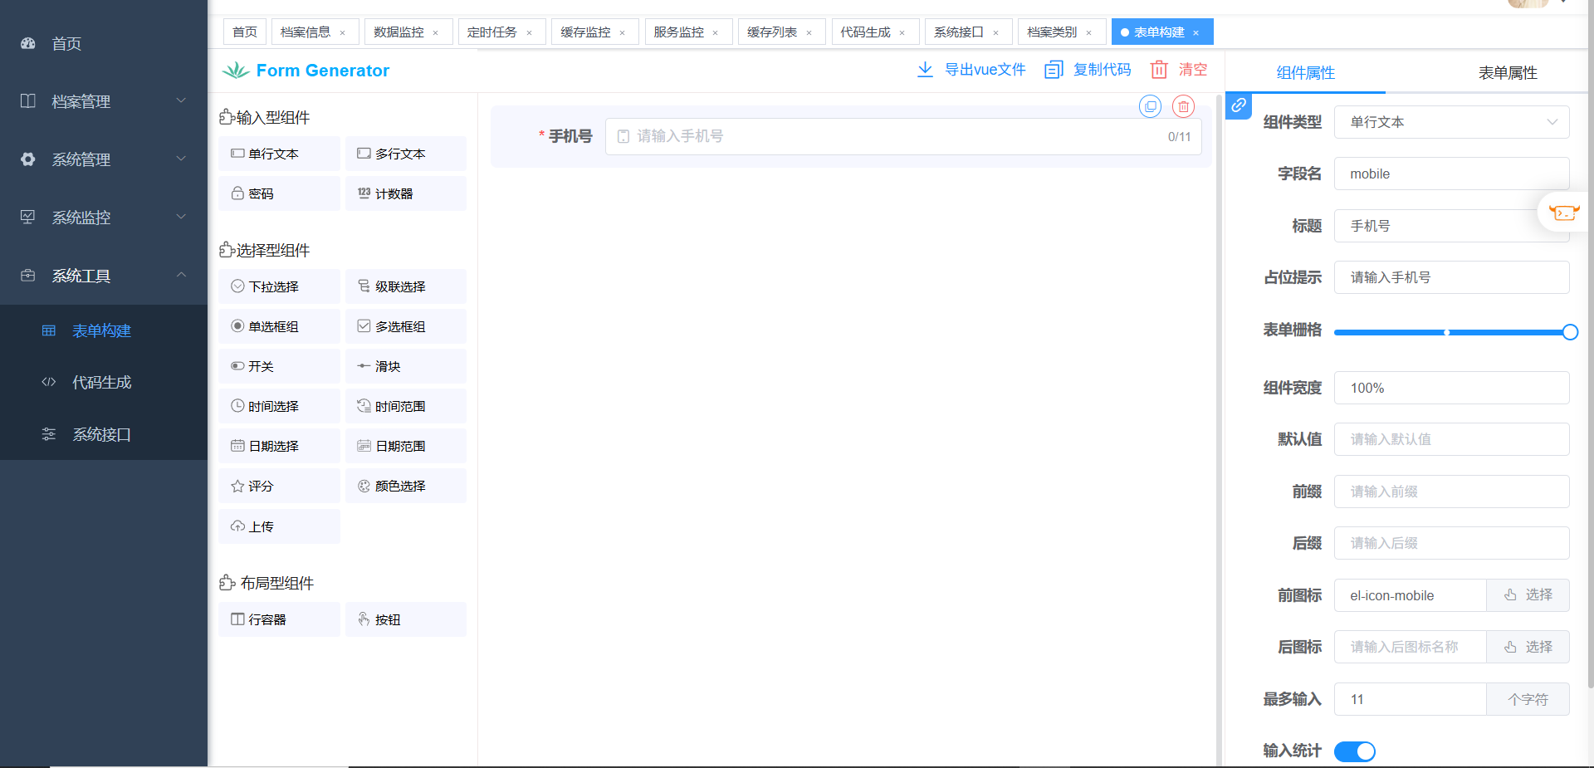Expand the 档案管理 sidebar menu
Screen dimensions: 1594x768
coord(104,101)
